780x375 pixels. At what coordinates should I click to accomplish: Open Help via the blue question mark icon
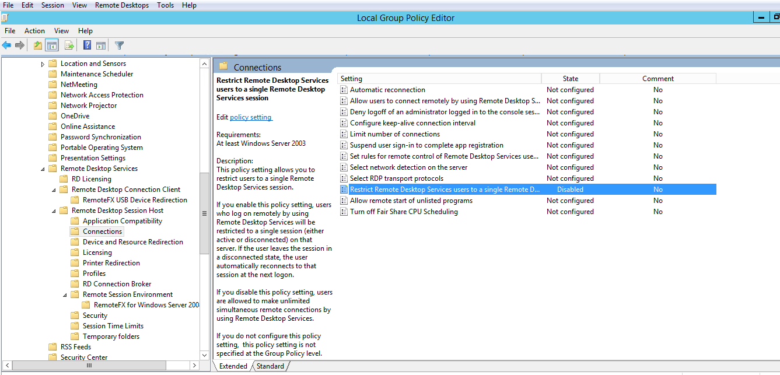pos(87,45)
